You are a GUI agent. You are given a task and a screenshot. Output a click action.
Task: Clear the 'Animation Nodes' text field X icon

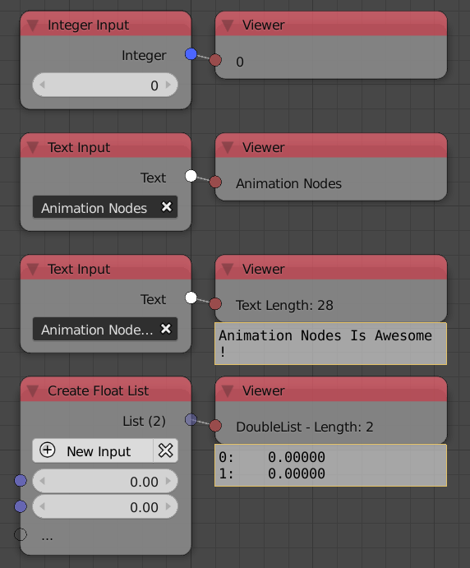(167, 207)
